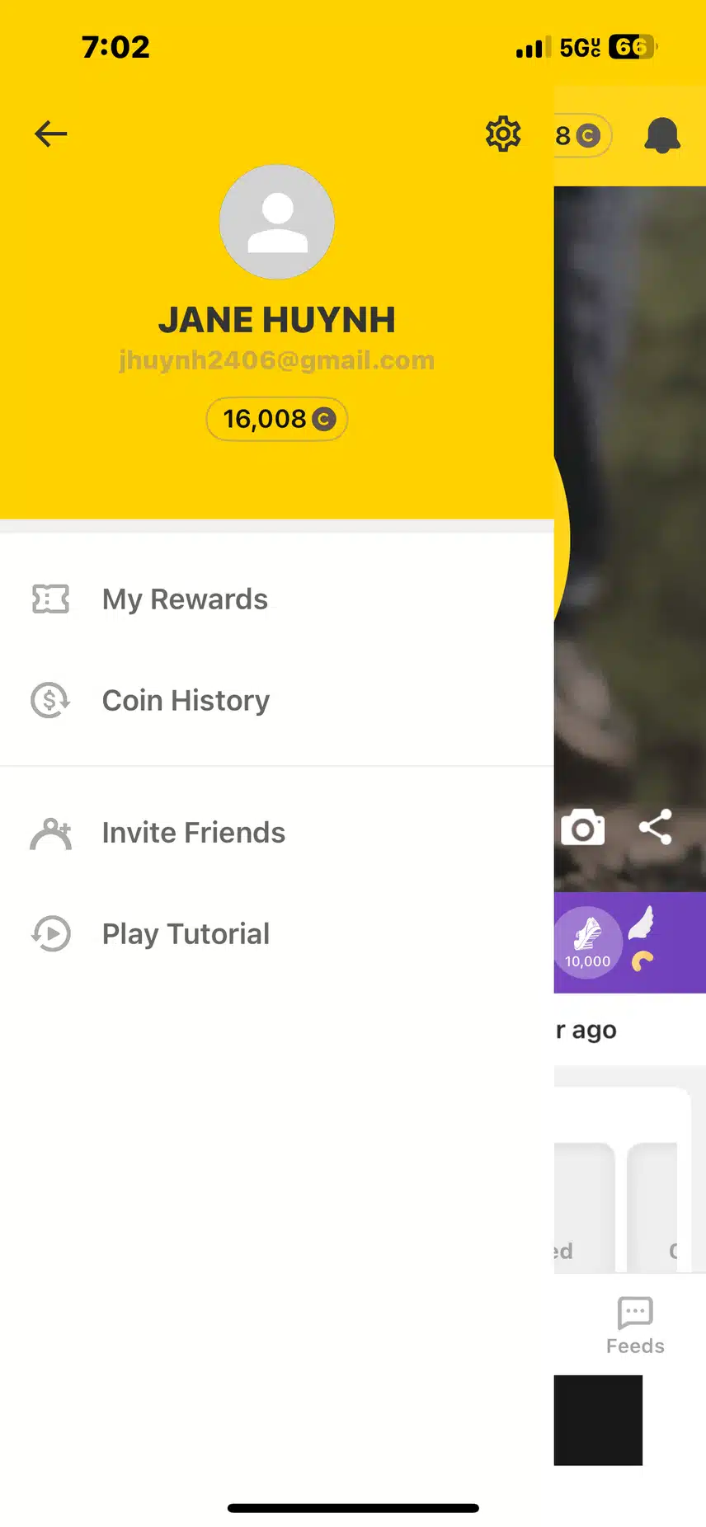The width and height of the screenshot is (706, 1527).
Task: Open notifications bell
Action: 661,135
